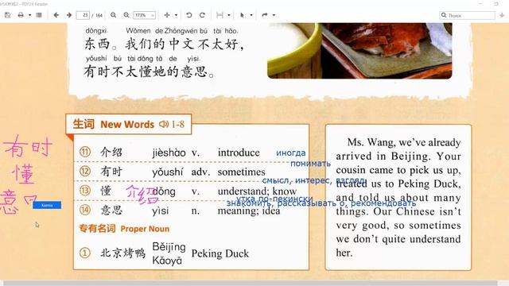Click the 'Peking Duck' translation
This screenshot has width=509, height=286.
[x=220, y=253]
